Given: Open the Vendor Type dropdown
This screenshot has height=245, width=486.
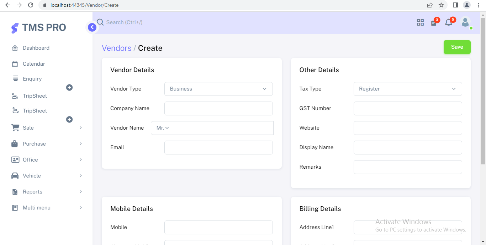Looking at the screenshot, I should (x=218, y=89).
